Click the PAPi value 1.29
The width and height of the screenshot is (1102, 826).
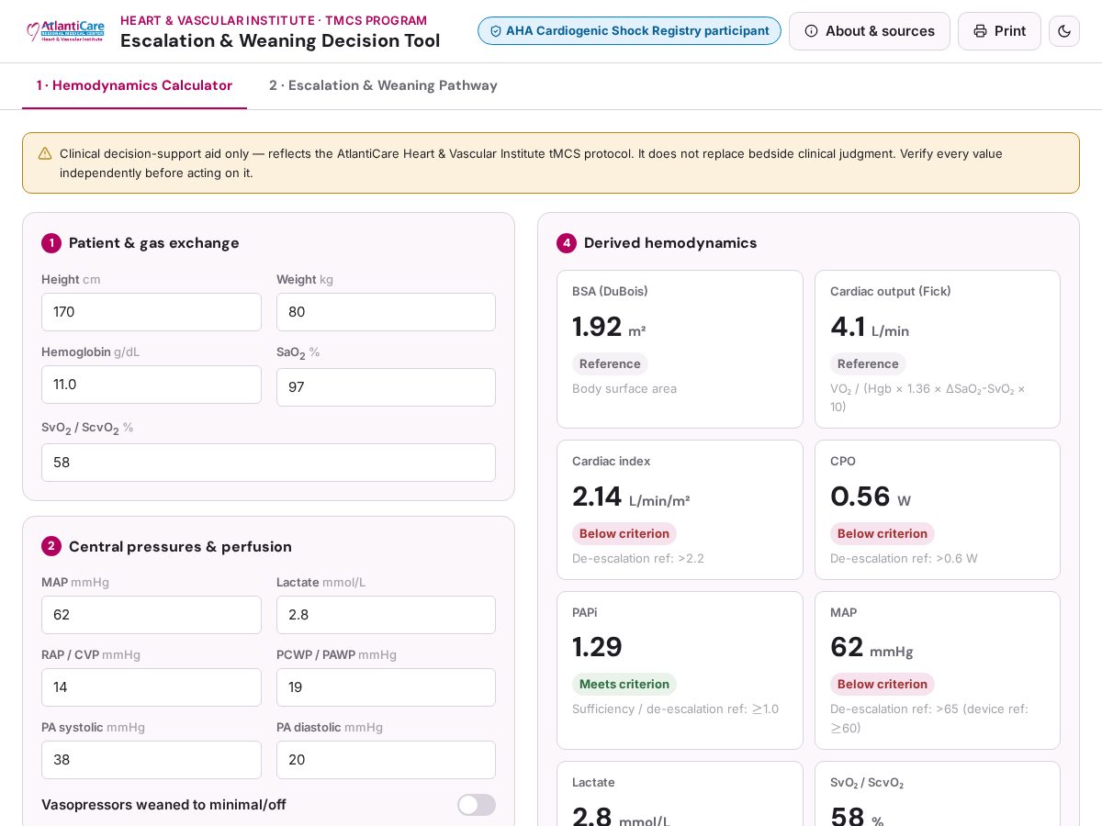(x=597, y=647)
